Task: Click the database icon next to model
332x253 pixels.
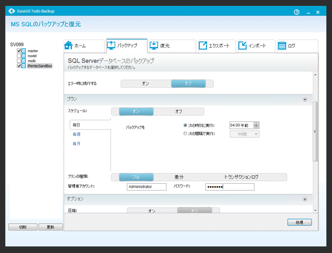Action: coord(24,56)
